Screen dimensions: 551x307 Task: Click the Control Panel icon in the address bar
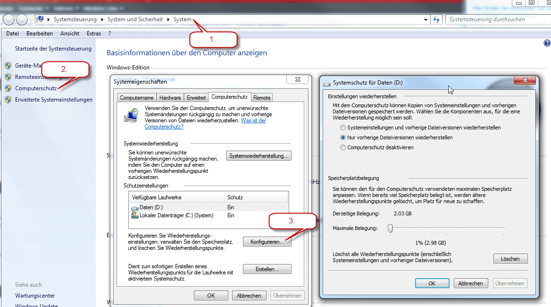[41, 19]
